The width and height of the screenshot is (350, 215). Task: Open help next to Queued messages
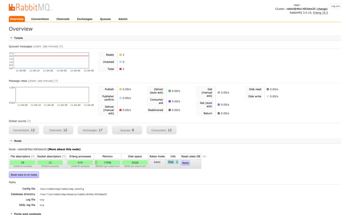pyautogui.click(x=61, y=47)
